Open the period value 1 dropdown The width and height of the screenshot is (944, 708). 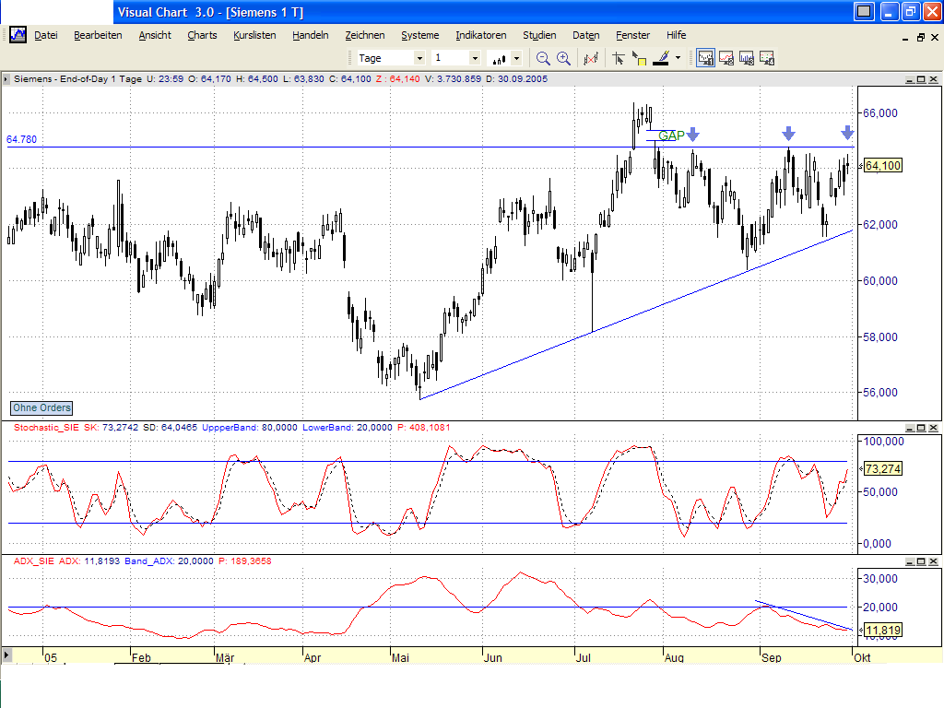pos(478,57)
